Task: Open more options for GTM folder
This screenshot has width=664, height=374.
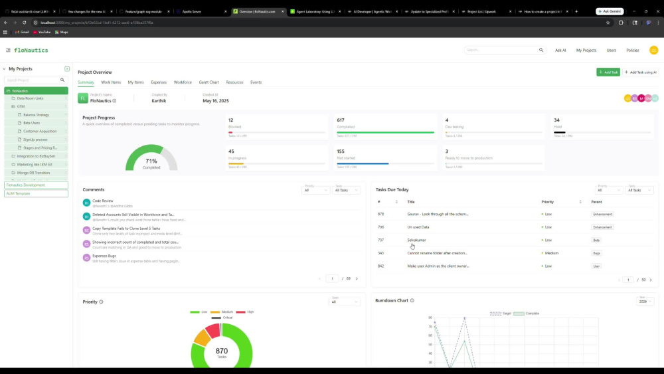Action: click(x=66, y=106)
